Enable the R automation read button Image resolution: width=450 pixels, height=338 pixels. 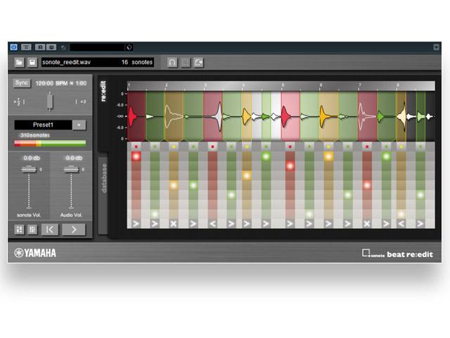coord(40,47)
